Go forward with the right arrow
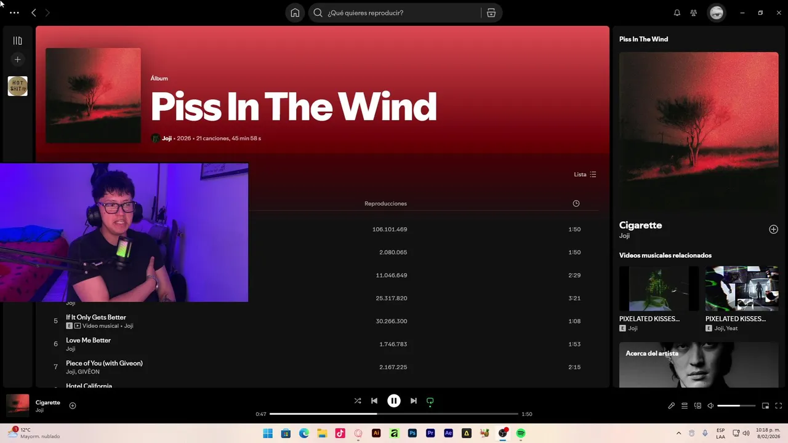 pyautogui.click(x=47, y=12)
